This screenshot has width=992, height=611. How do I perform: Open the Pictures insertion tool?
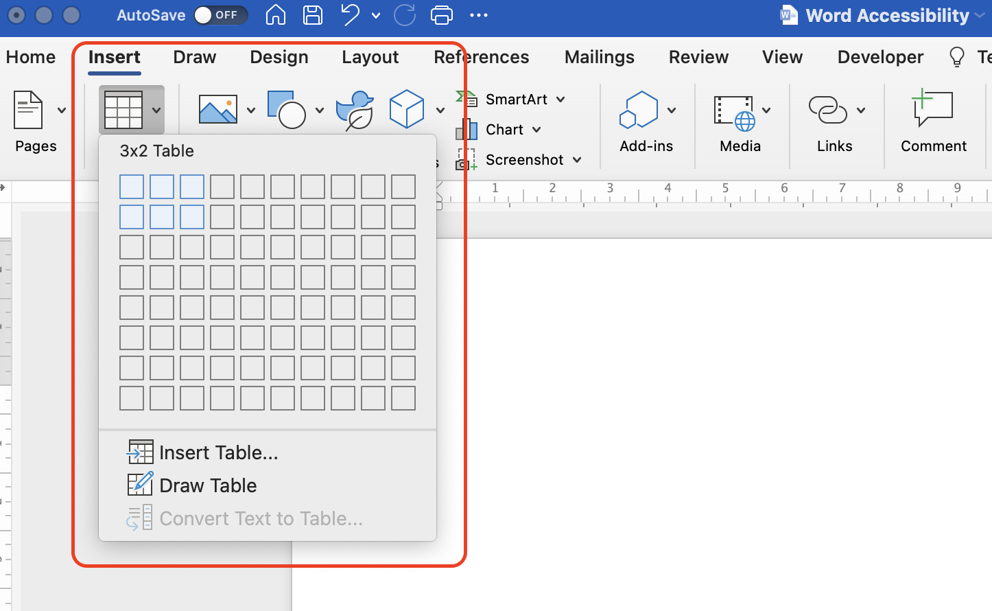coord(217,108)
